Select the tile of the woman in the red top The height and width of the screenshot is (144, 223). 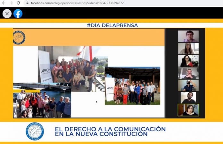coord(188,61)
